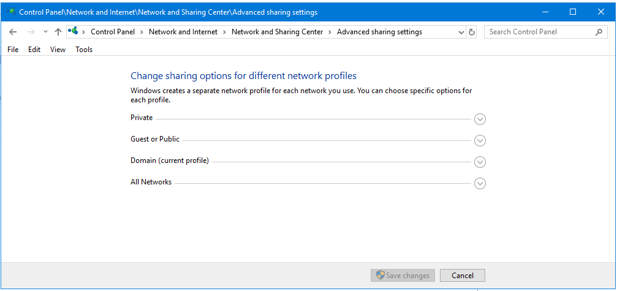
Task: Click the magnifier search icon
Action: click(599, 32)
